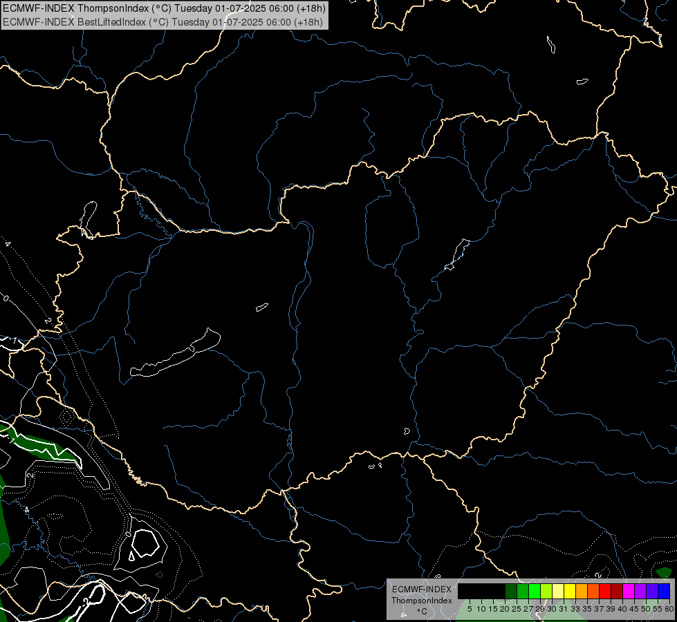677x622 pixels.
Task: Click the legend tick label 29
Action: [540, 609]
